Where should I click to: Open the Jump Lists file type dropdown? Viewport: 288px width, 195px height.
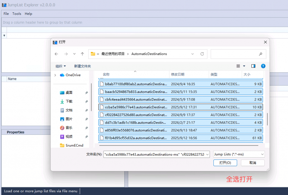pos(239,154)
